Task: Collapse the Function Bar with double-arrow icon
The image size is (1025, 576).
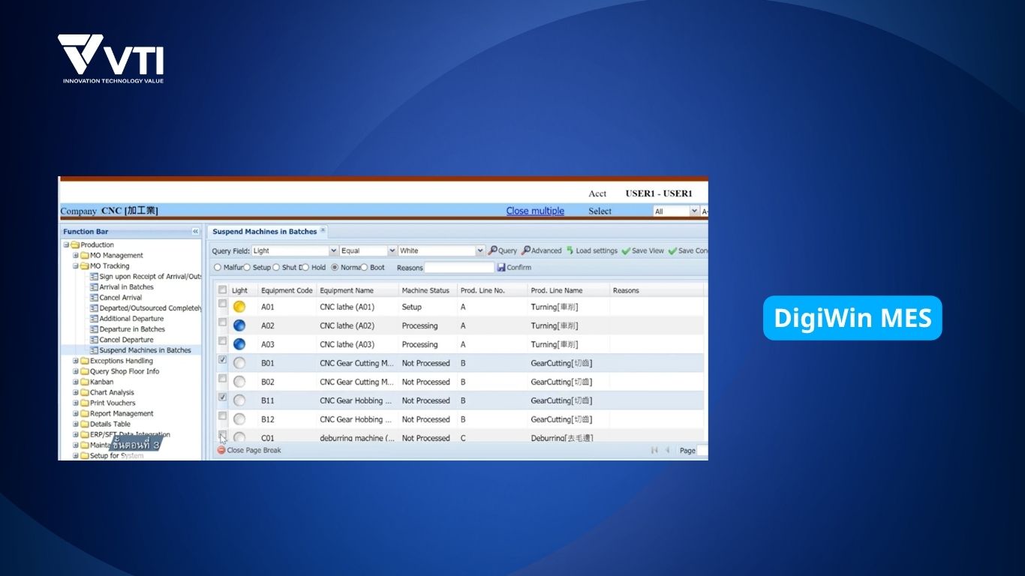Action: [196, 232]
